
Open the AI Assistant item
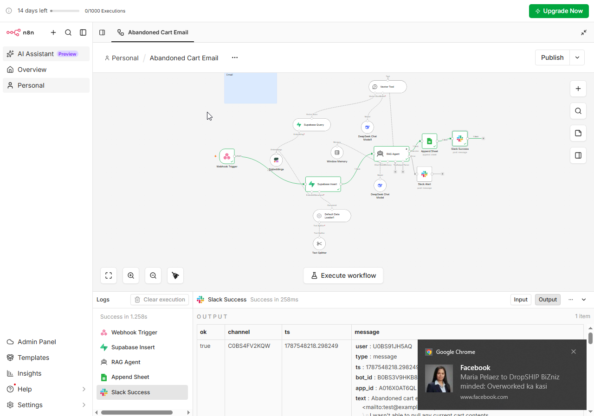pos(46,54)
